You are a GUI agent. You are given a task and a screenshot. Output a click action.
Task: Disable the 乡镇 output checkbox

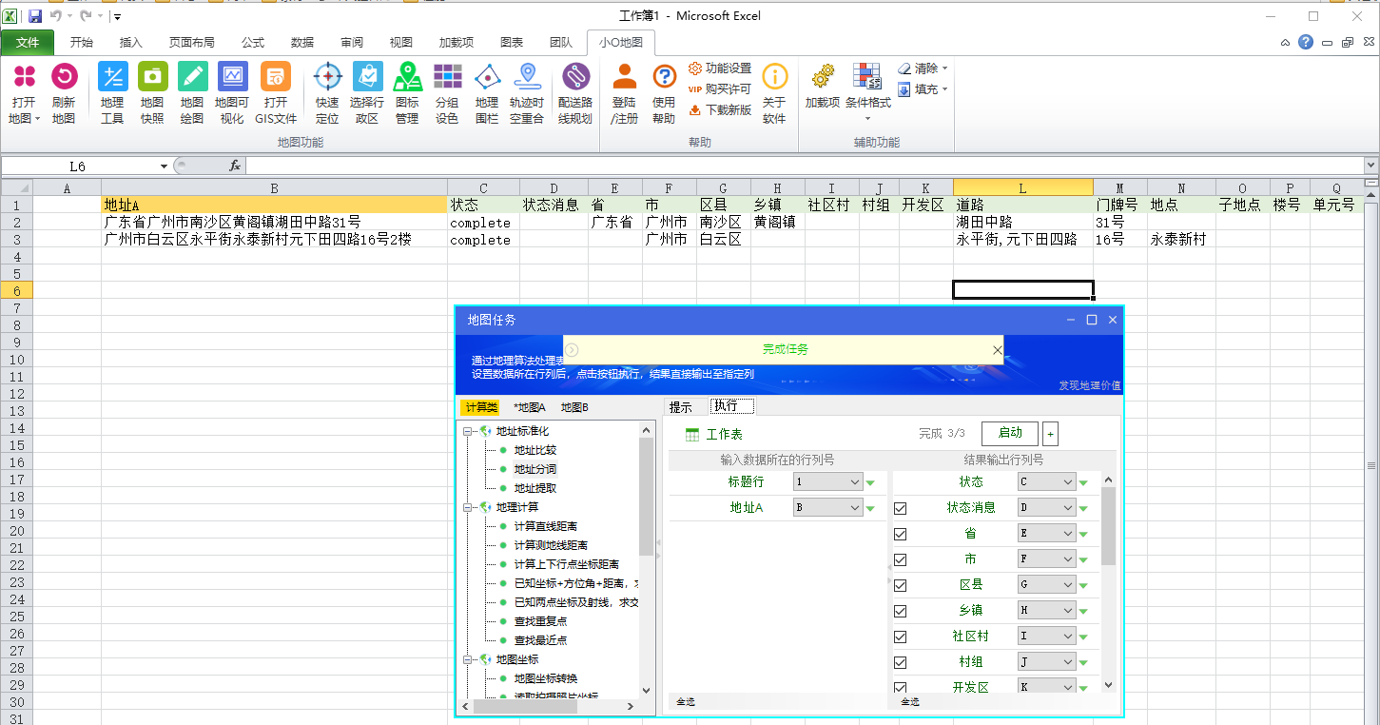901,611
